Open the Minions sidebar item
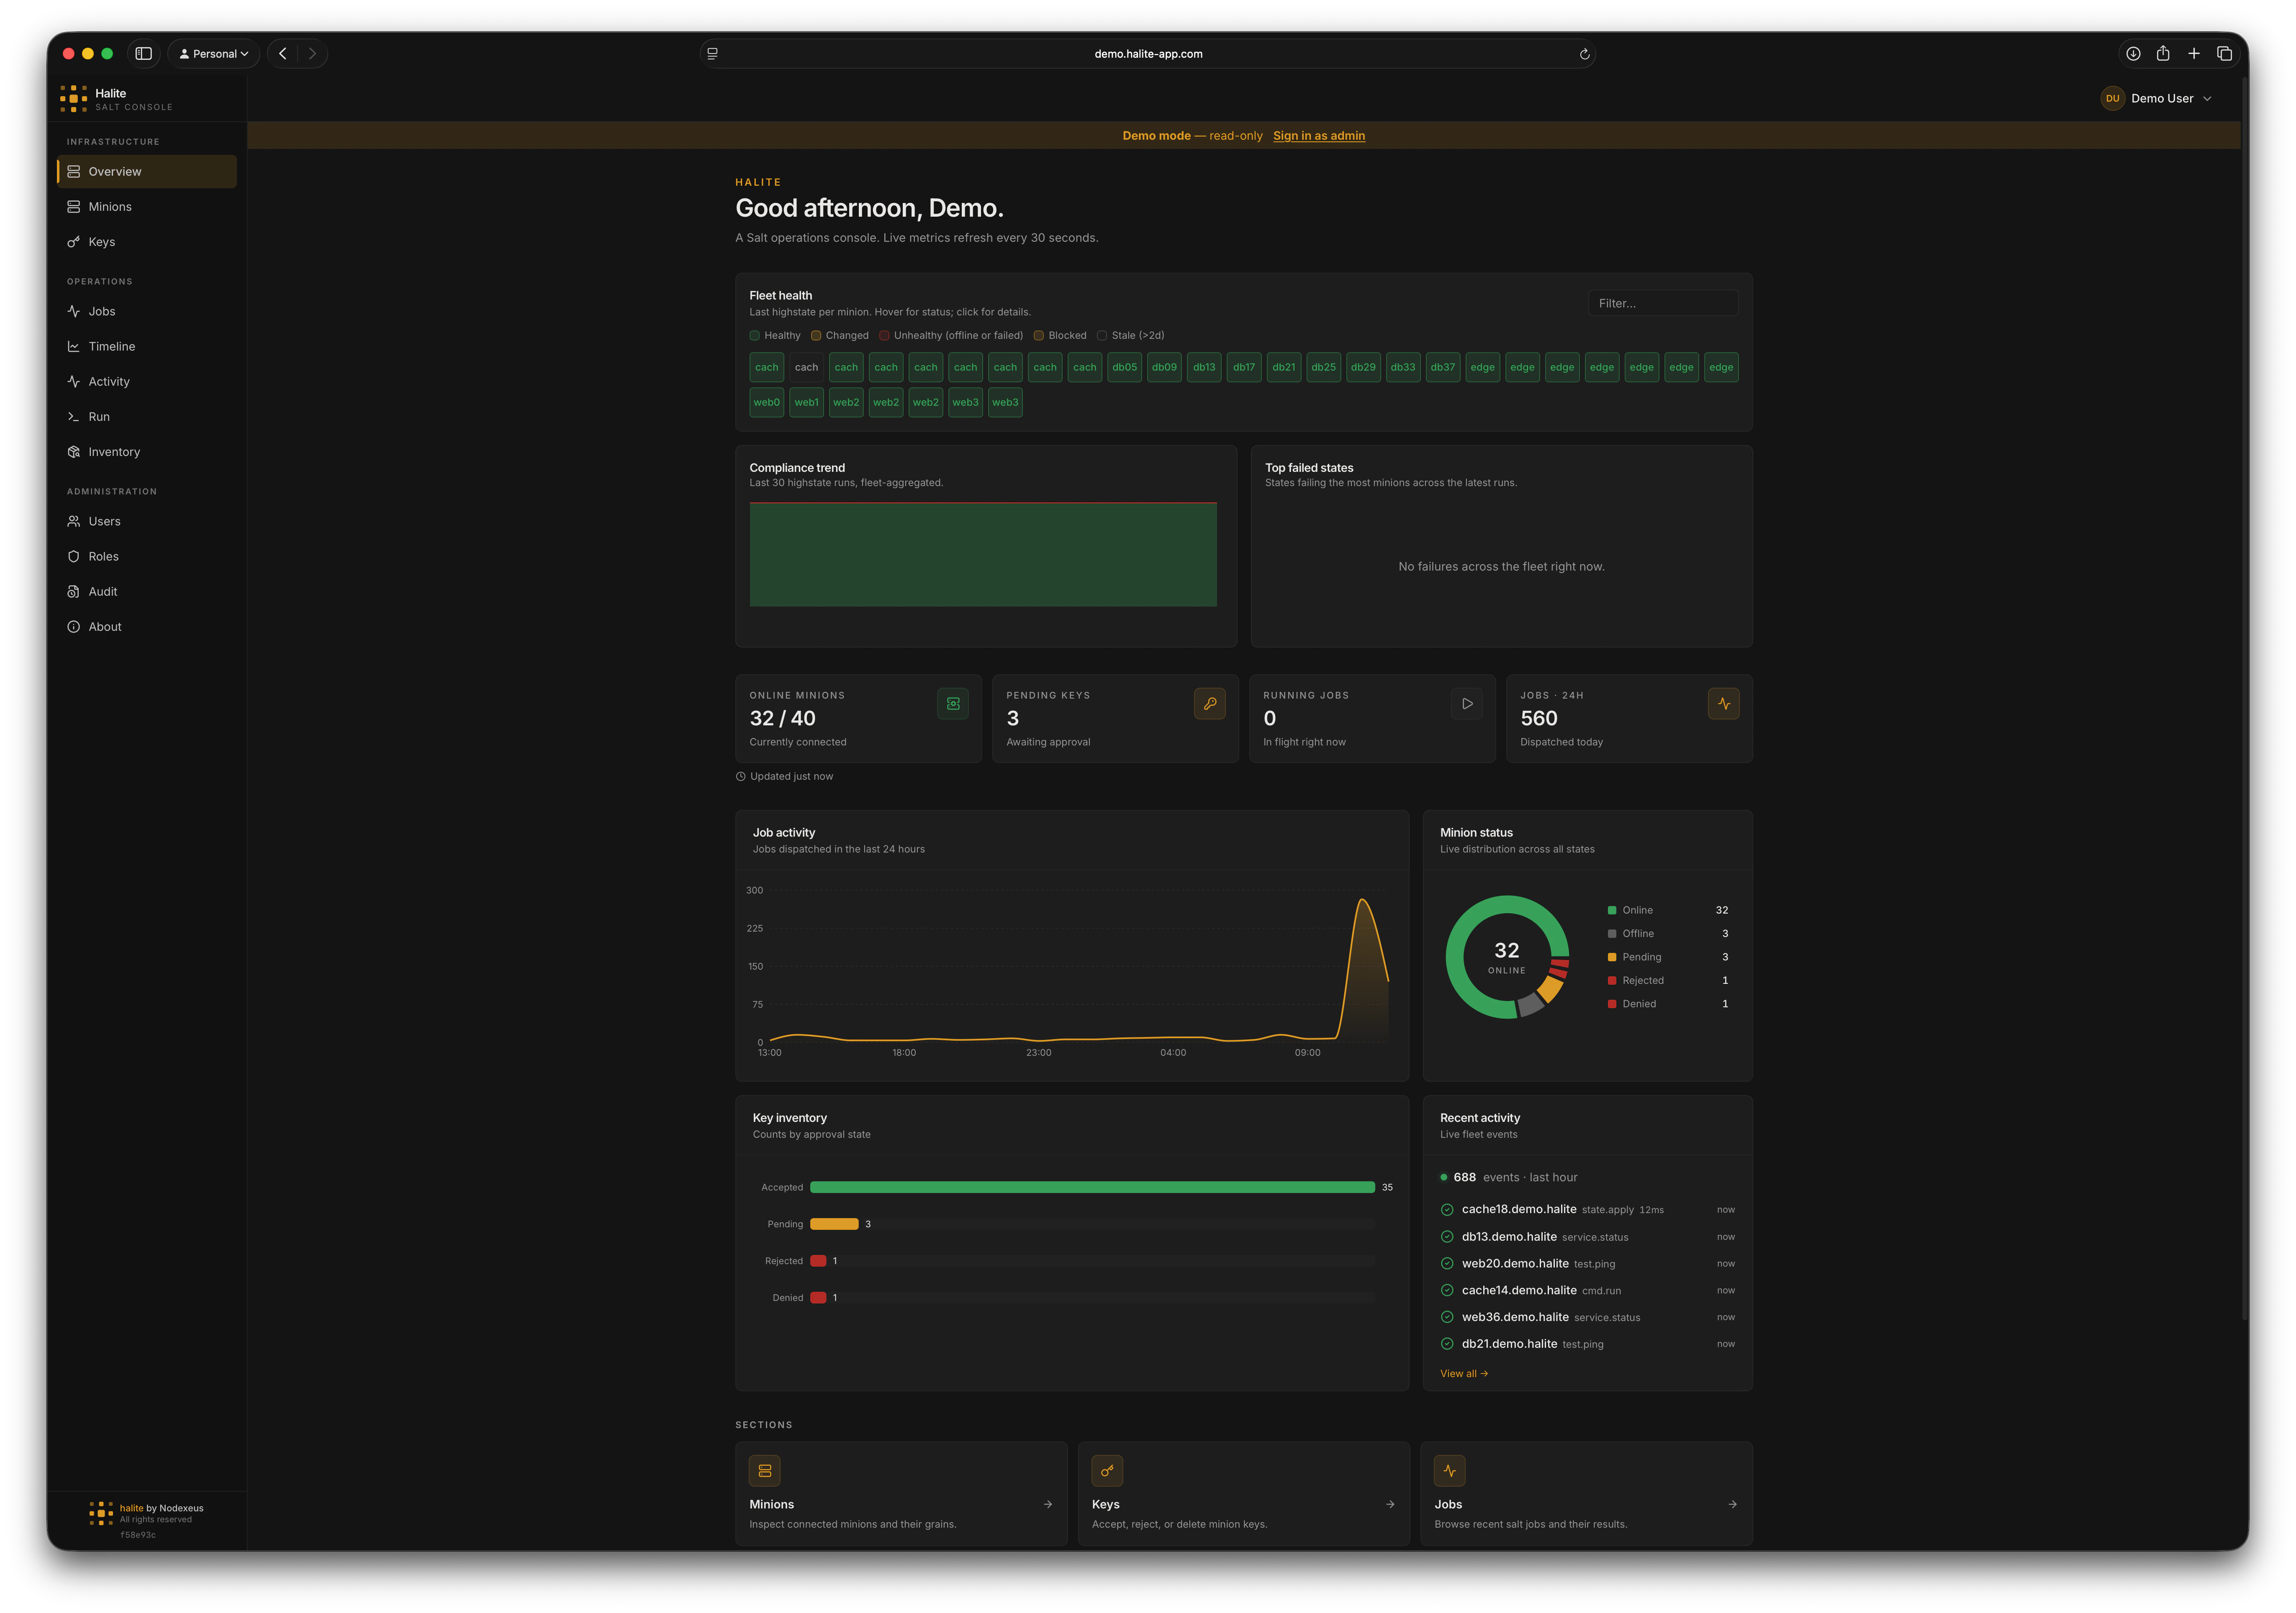The width and height of the screenshot is (2296, 1613). [x=147, y=207]
